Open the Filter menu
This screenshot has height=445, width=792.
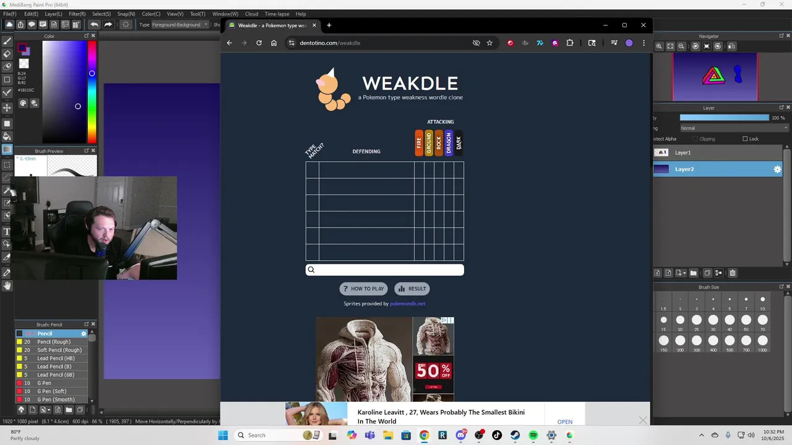77,14
